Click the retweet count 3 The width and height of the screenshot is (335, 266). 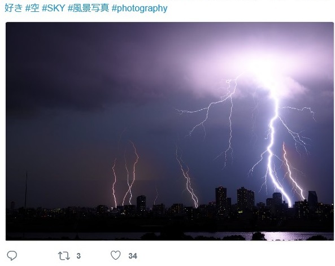pyautogui.click(x=79, y=256)
